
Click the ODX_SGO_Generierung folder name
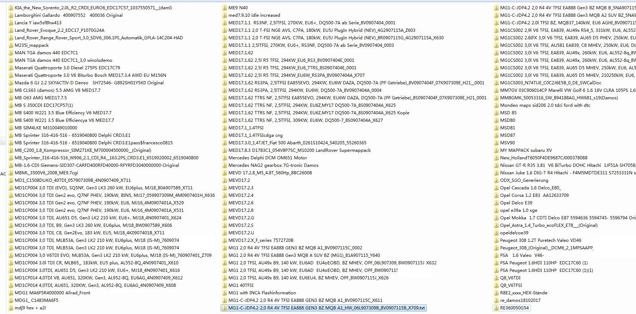pos(524,180)
